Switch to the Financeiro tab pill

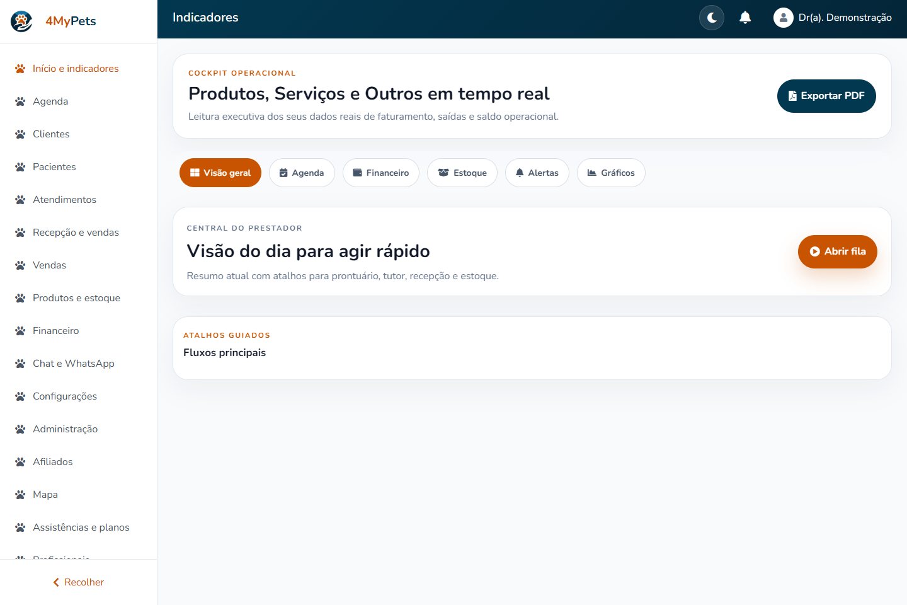(381, 173)
